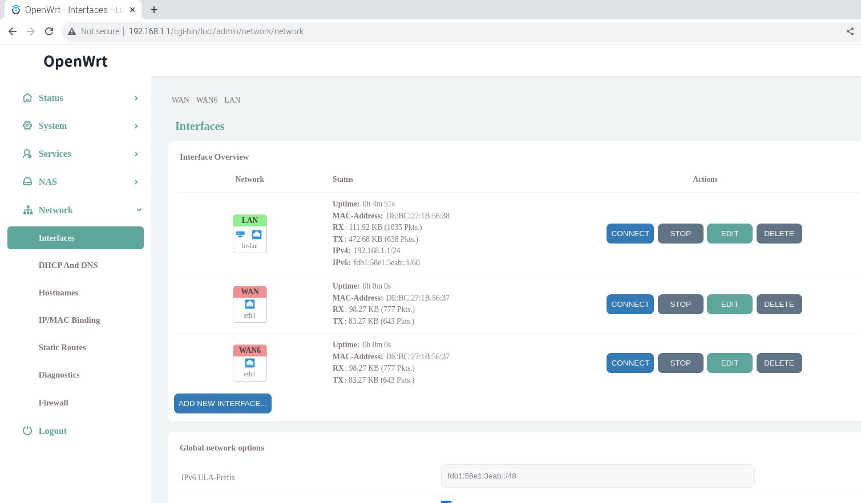Click the browser address bar URL
This screenshot has width=861, height=503.
216,31
